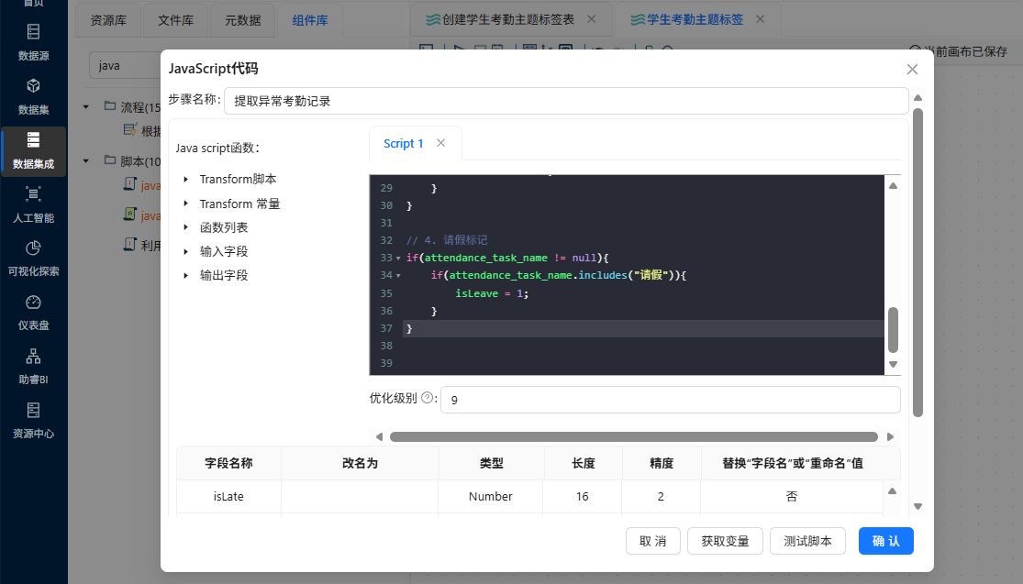Click the 否 cell in isLate row
This screenshot has height=584, width=1023.
[792, 497]
